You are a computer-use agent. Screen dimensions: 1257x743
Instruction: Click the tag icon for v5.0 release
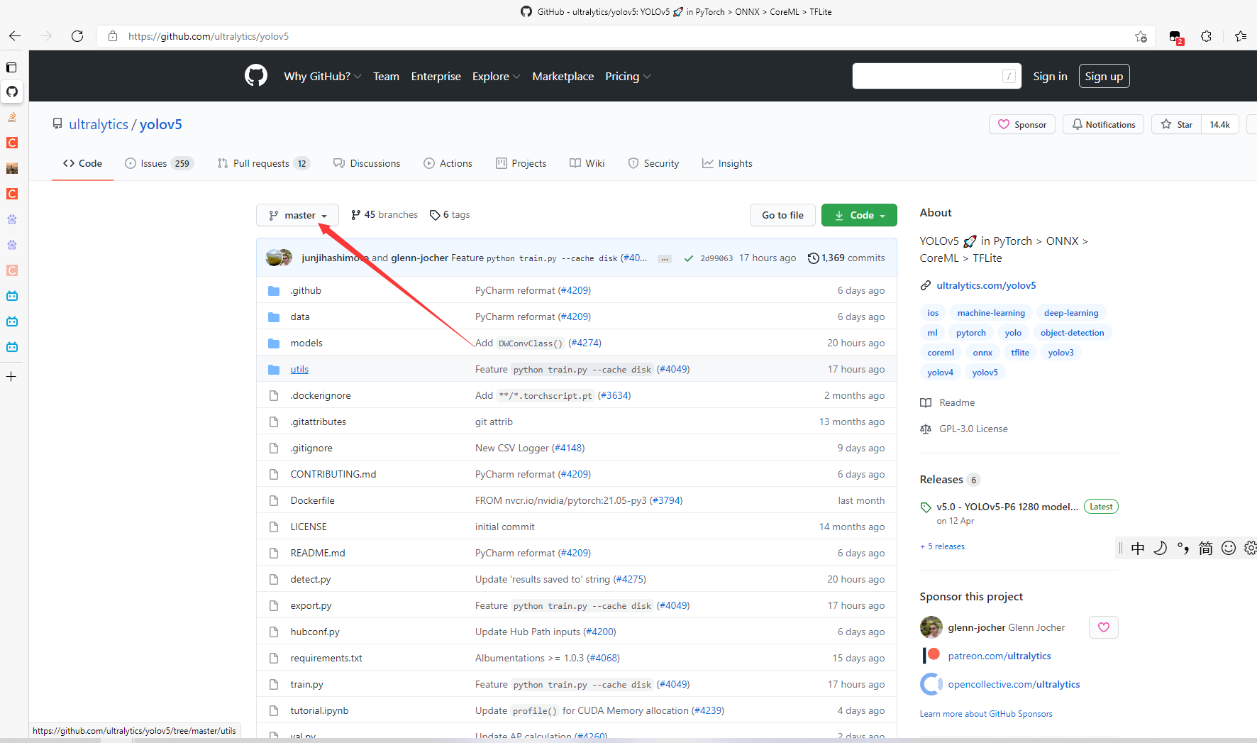[x=926, y=507]
